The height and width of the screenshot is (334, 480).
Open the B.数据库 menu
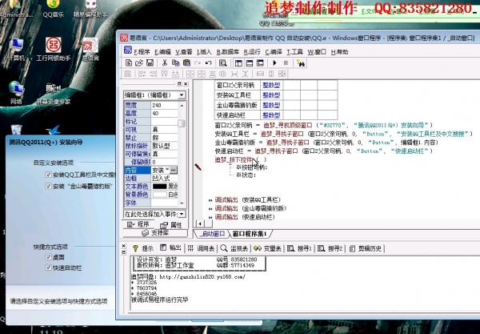pyautogui.click(x=228, y=52)
